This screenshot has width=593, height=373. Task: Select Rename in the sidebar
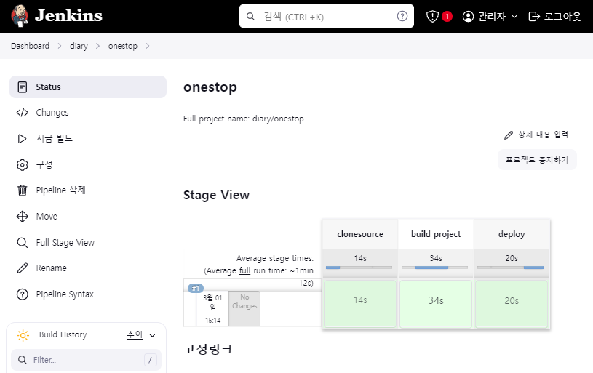click(x=88, y=268)
